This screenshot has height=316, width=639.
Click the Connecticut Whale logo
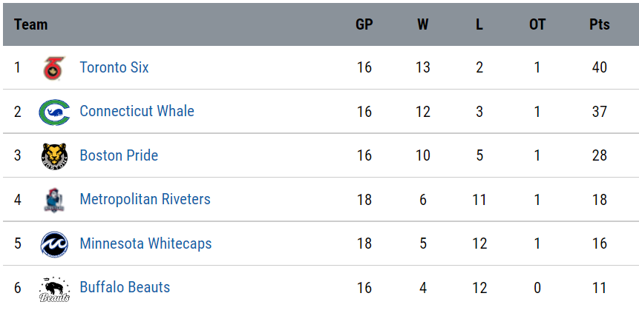pyautogui.click(x=54, y=112)
